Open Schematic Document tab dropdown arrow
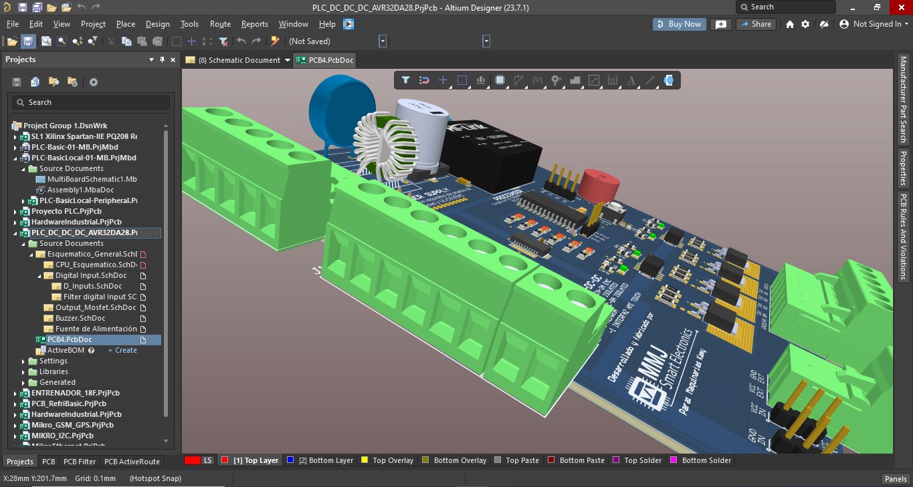 [288, 60]
